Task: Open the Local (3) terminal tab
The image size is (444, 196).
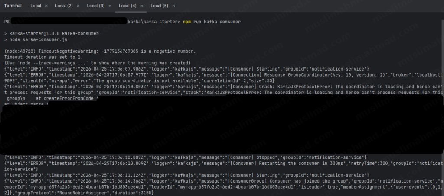Action: pos(95,6)
